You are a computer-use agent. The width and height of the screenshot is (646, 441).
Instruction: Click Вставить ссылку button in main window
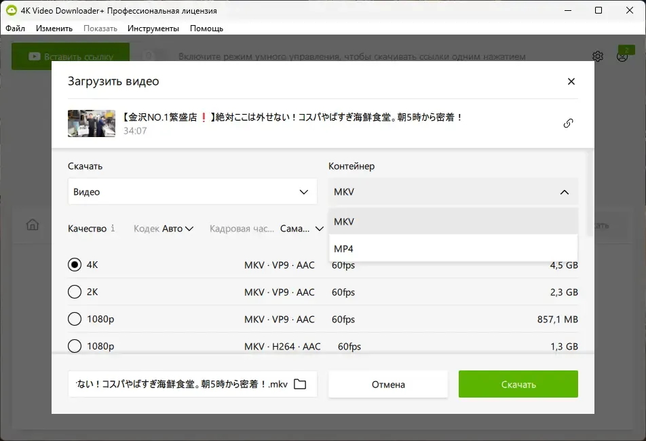pyautogui.click(x=71, y=56)
